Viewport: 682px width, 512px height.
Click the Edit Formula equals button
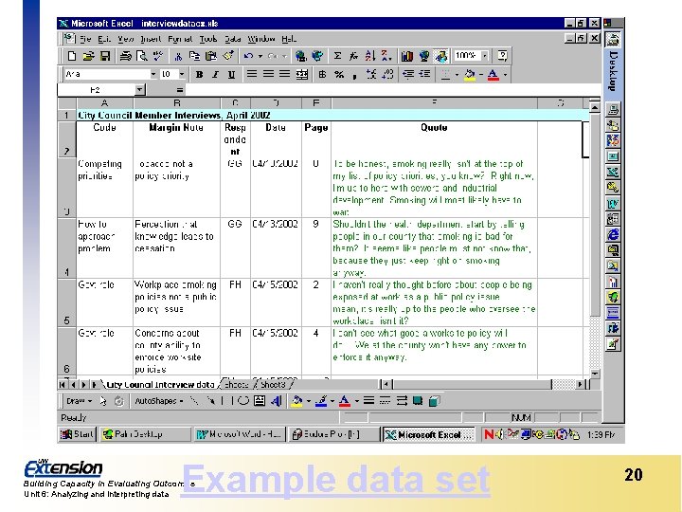coord(180,90)
